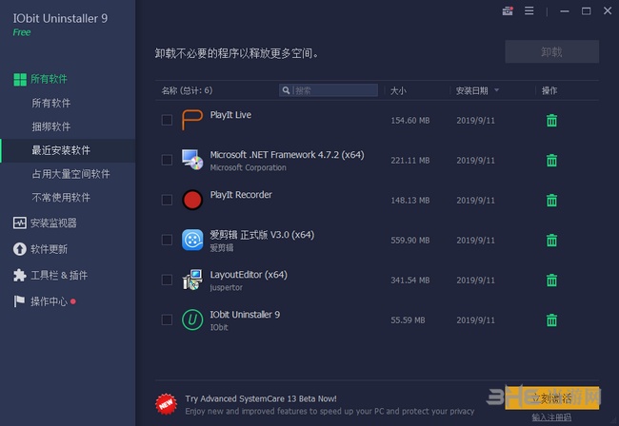Check the Microsoft .NET Framework checkbox
This screenshot has height=426, width=619.
click(x=167, y=160)
